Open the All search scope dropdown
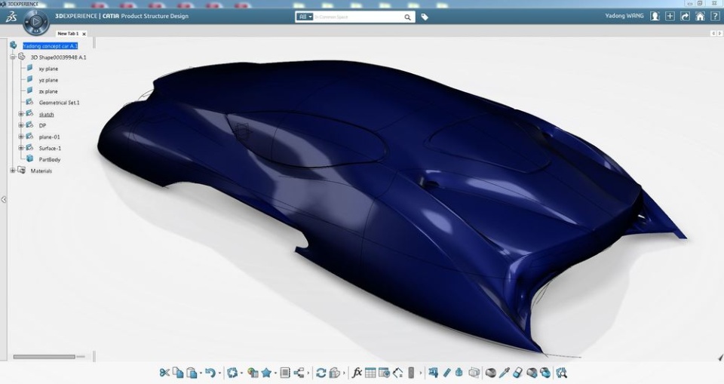Image resolution: width=724 pixels, height=384 pixels. tap(304, 17)
